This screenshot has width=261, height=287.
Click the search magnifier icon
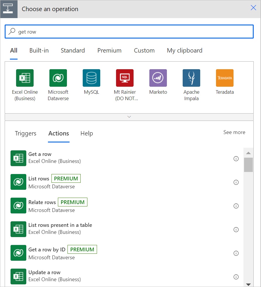12,32
